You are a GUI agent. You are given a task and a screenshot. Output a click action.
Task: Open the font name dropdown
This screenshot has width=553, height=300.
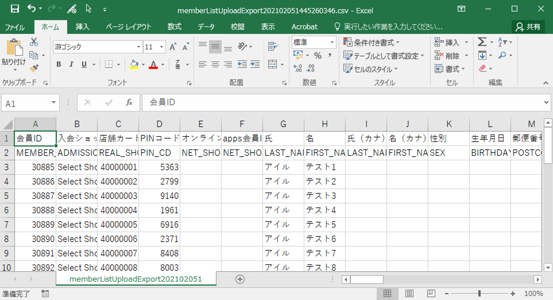click(x=139, y=47)
